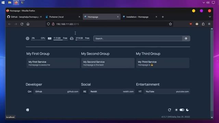Click the My Third Group heading
The image size is (219, 123).
tap(148, 54)
